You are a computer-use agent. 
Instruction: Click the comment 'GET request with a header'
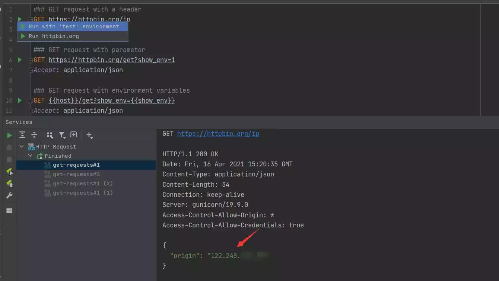coord(88,9)
